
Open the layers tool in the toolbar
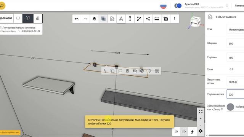[94, 19]
